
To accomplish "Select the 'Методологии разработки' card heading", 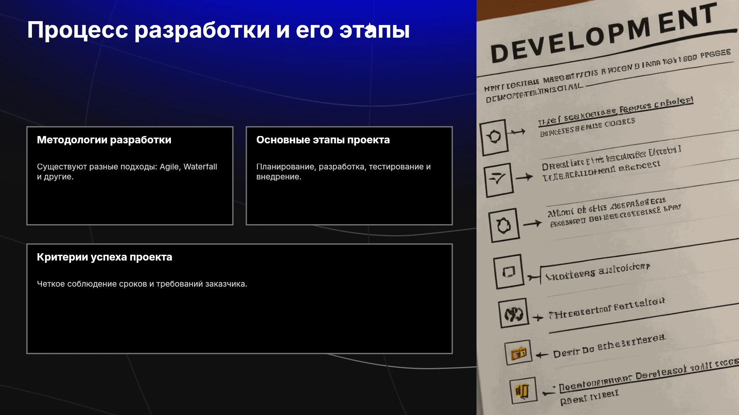I will point(104,140).
